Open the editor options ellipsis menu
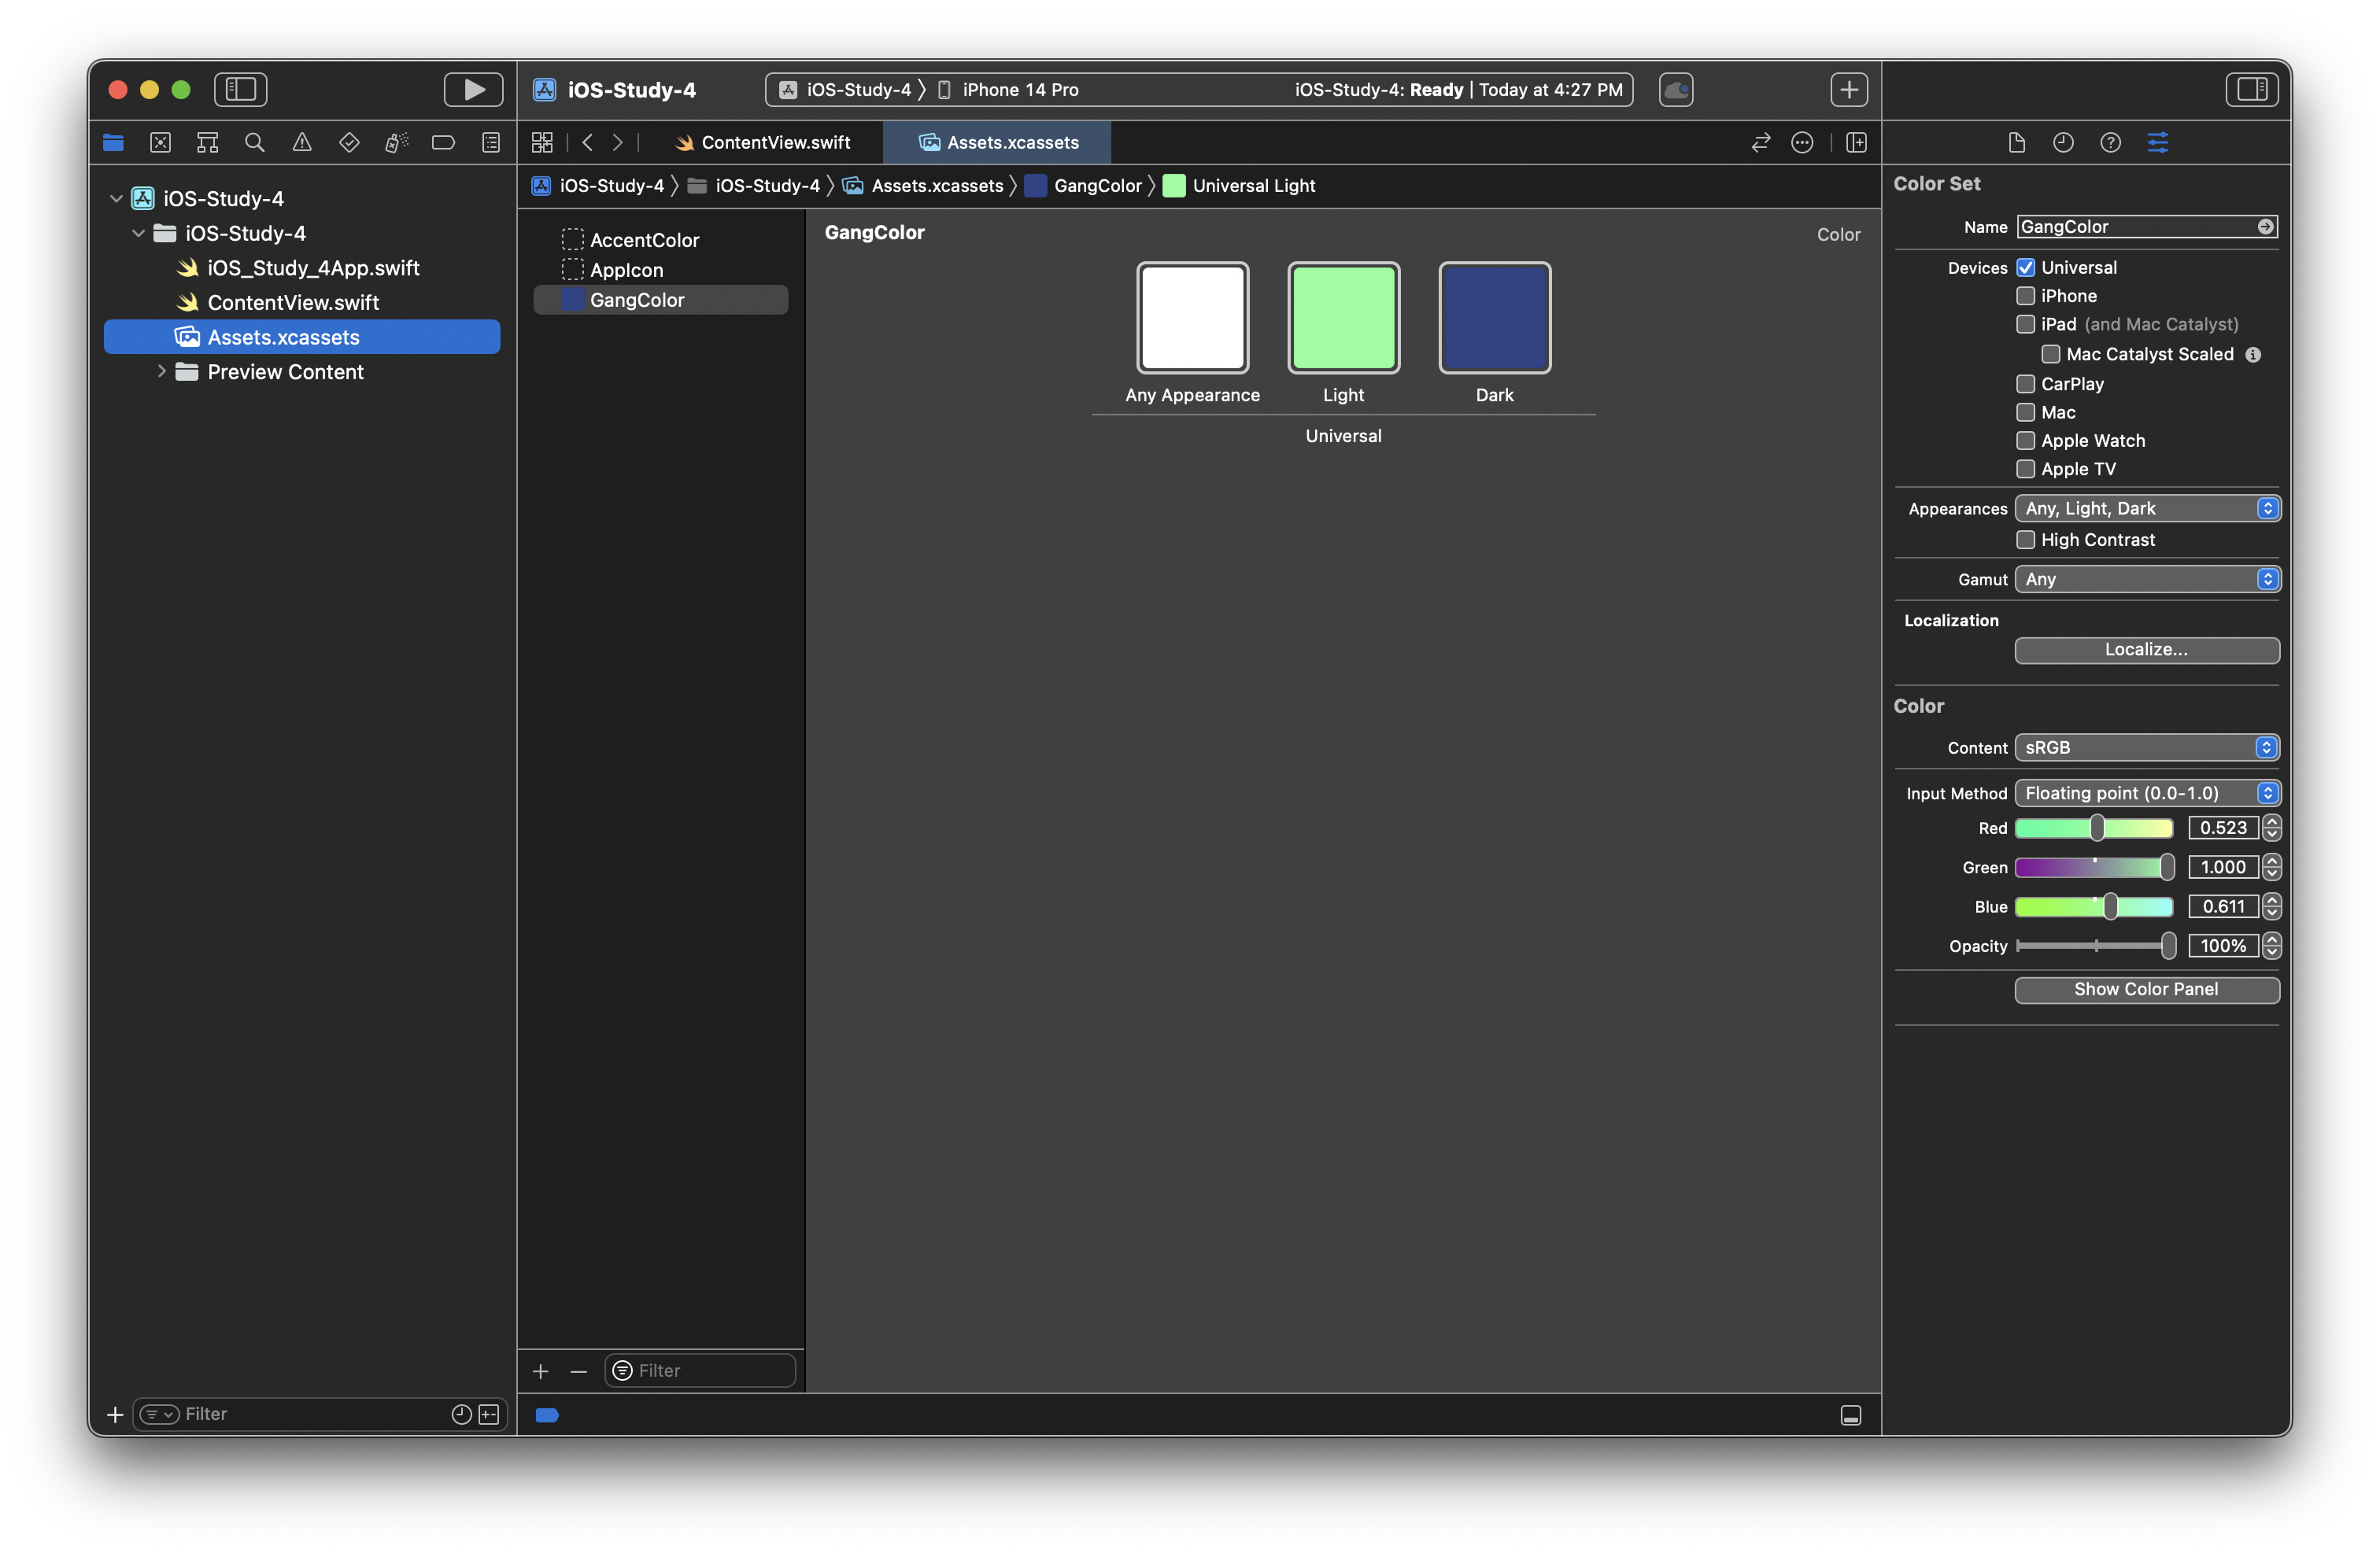2380x1553 pixels. 1802,143
